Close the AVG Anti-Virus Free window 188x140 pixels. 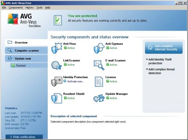[185, 3]
